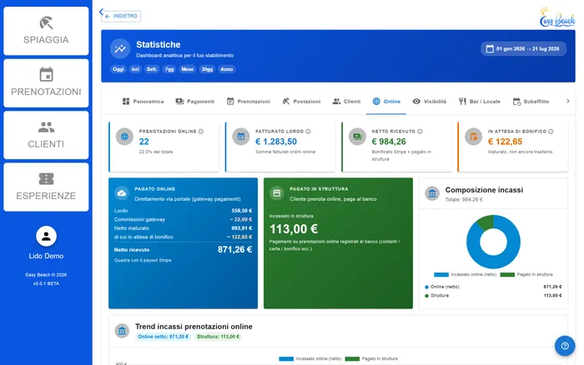Open the Prenotazioni calendar icon in sidebar
Screen dimensions: 584x365
coord(46,74)
